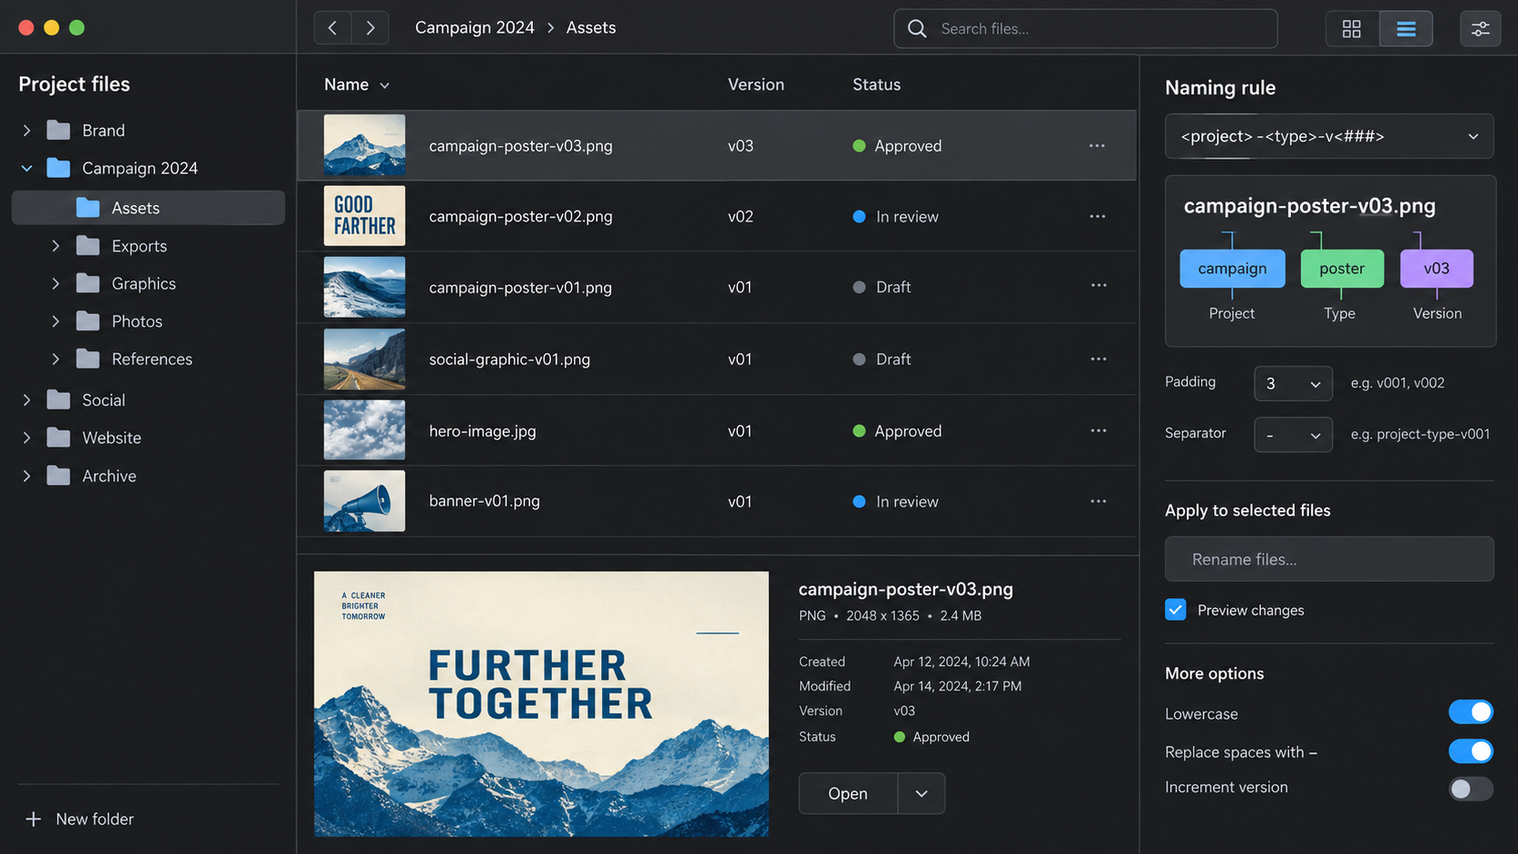Switch to grid view

click(1352, 29)
